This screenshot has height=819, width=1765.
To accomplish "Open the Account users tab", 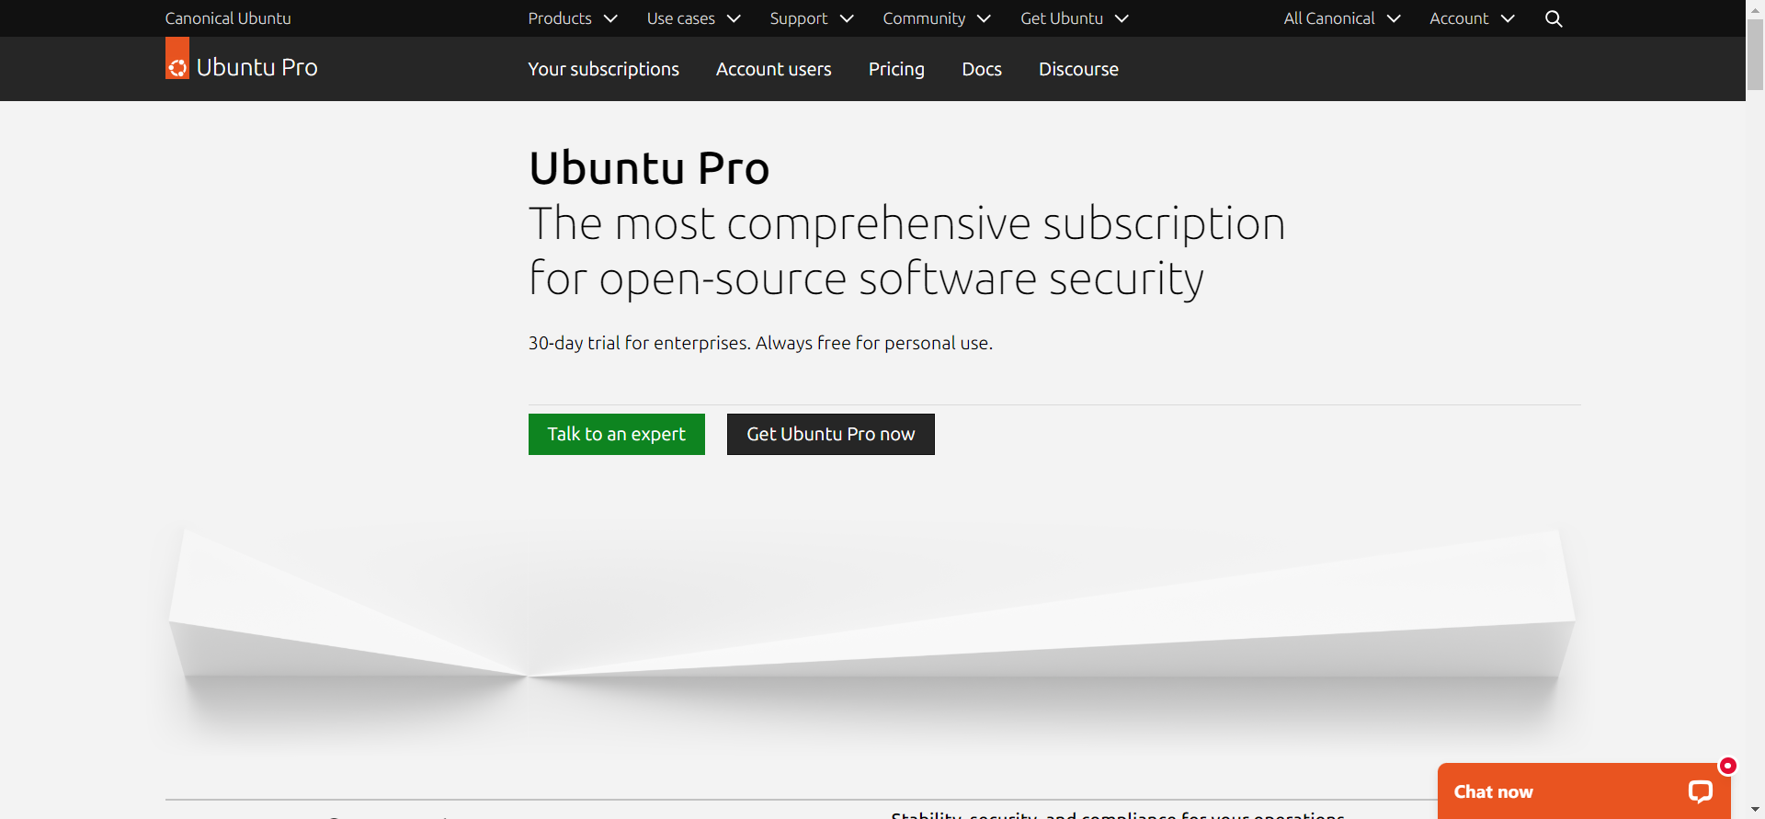I will [773, 69].
